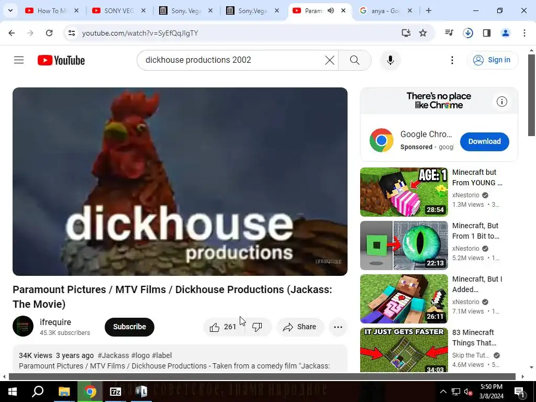Switch to first Sony. Vega tab
This screenshot has height=402, width=536.
pos(185,10)
